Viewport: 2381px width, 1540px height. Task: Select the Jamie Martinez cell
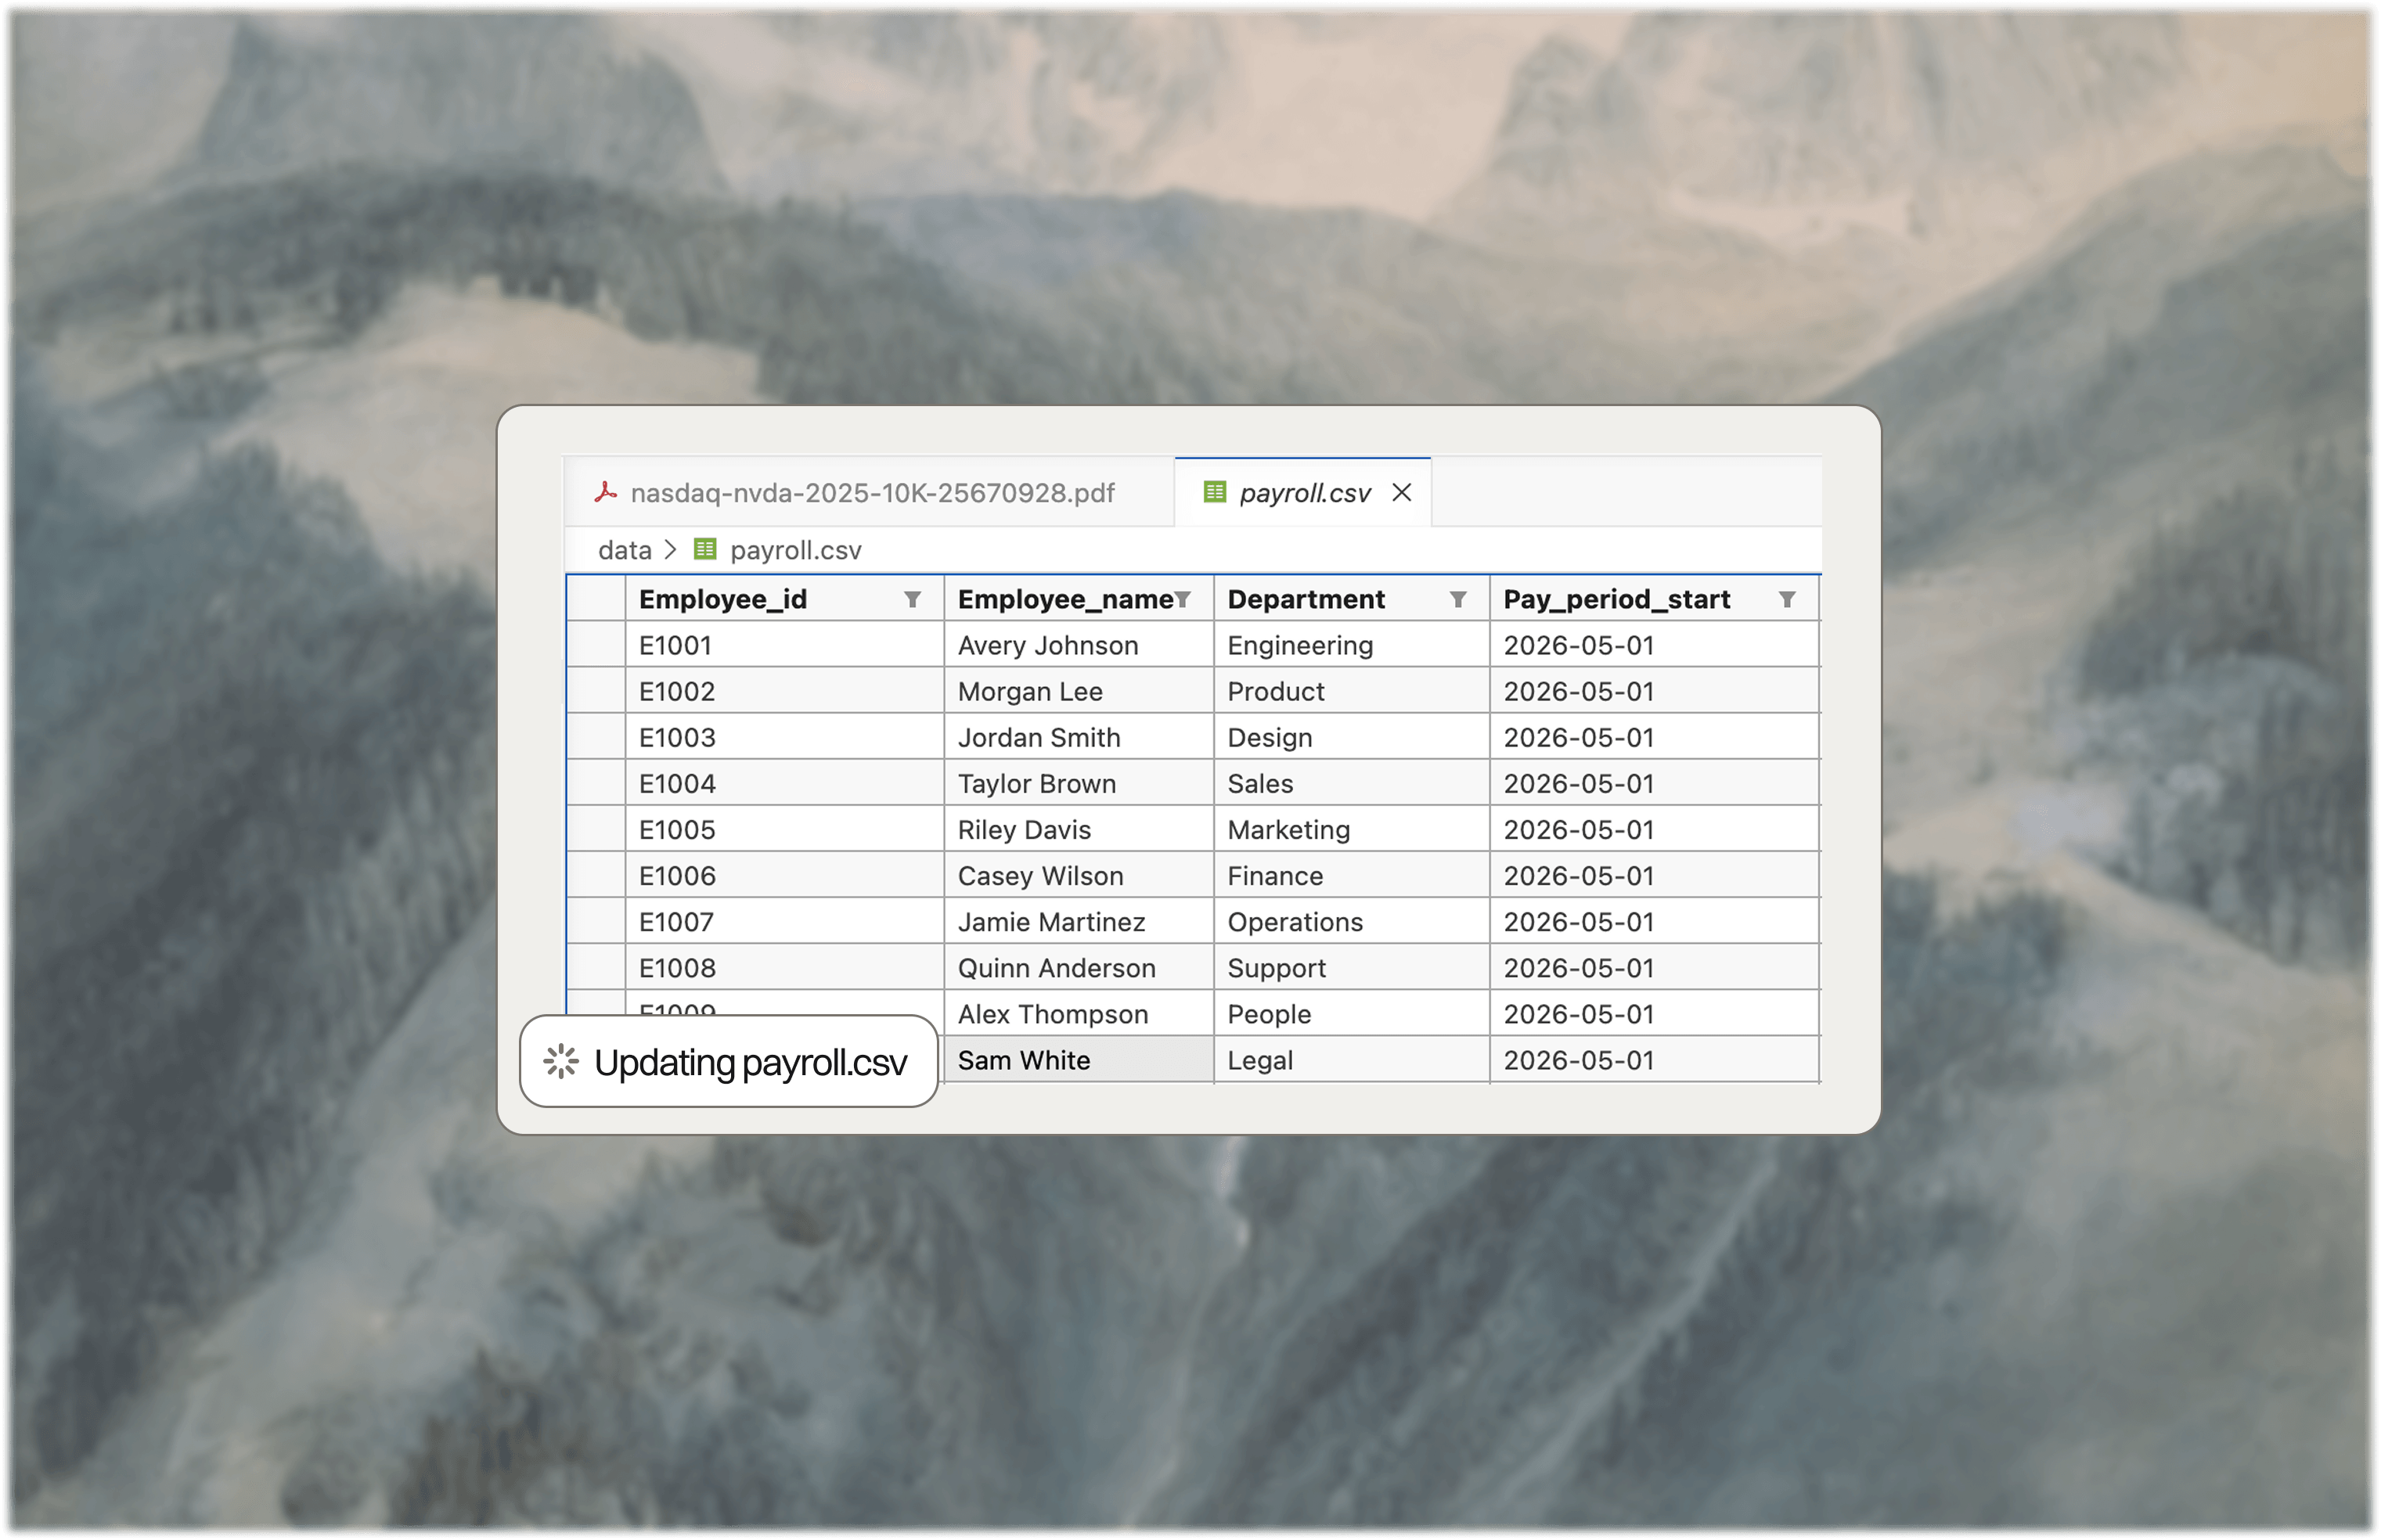click(1079, 921)
